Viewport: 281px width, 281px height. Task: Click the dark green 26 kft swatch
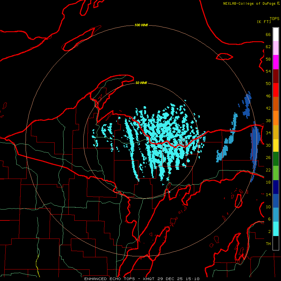pos(276,159)
